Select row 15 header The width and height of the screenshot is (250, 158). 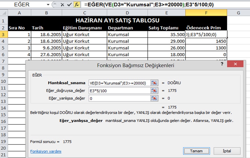pos(4,115)
